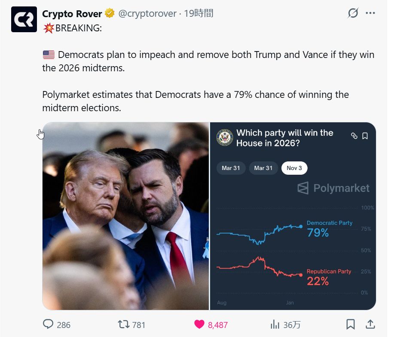Image resolution: width=400 pixels, height=337 pixels.
Task: Select the Nov 3 date tab
Action: point(294,168)
